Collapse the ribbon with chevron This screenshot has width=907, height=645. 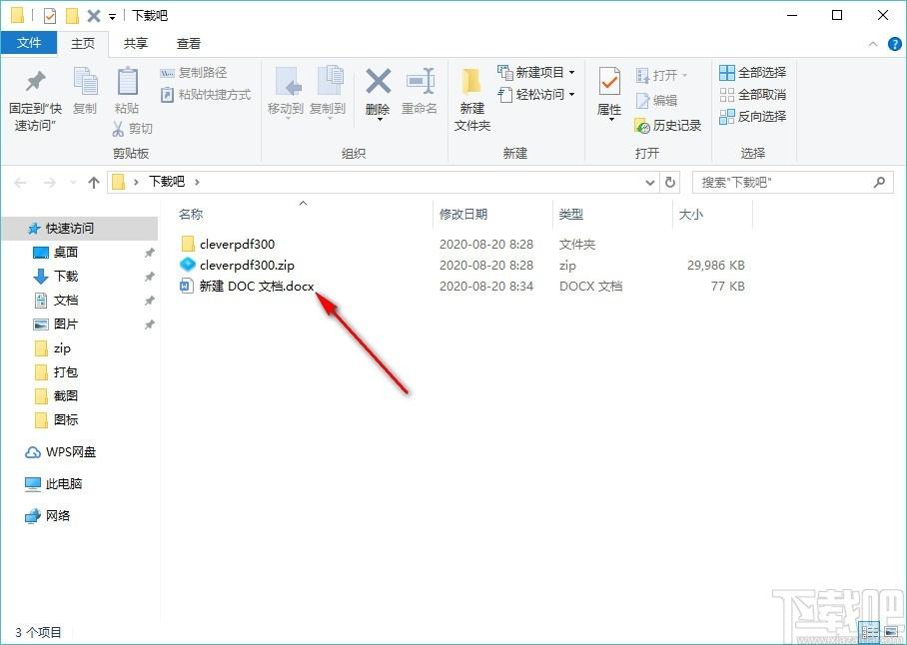873,44
